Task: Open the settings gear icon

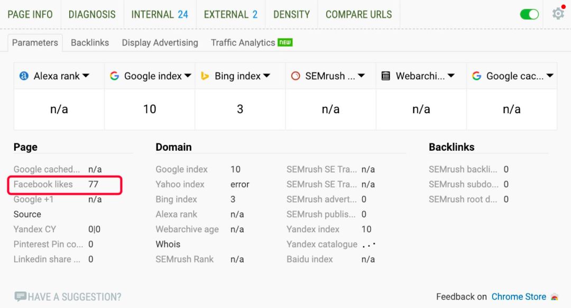Action: click(558, 14)
